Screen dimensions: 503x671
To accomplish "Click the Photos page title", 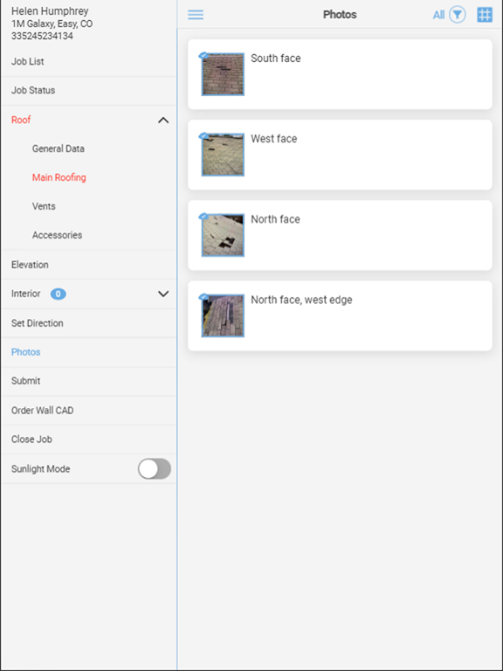I will click(340, 15).
